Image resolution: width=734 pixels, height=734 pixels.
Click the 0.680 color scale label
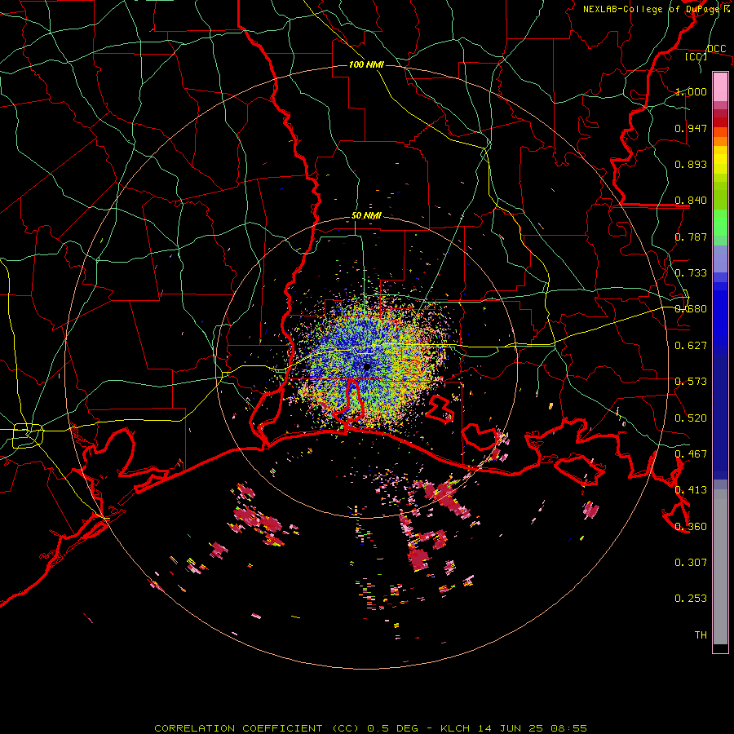[691, 309]
